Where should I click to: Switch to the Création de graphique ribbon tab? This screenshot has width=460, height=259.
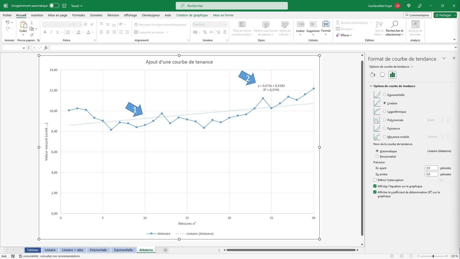192,15
